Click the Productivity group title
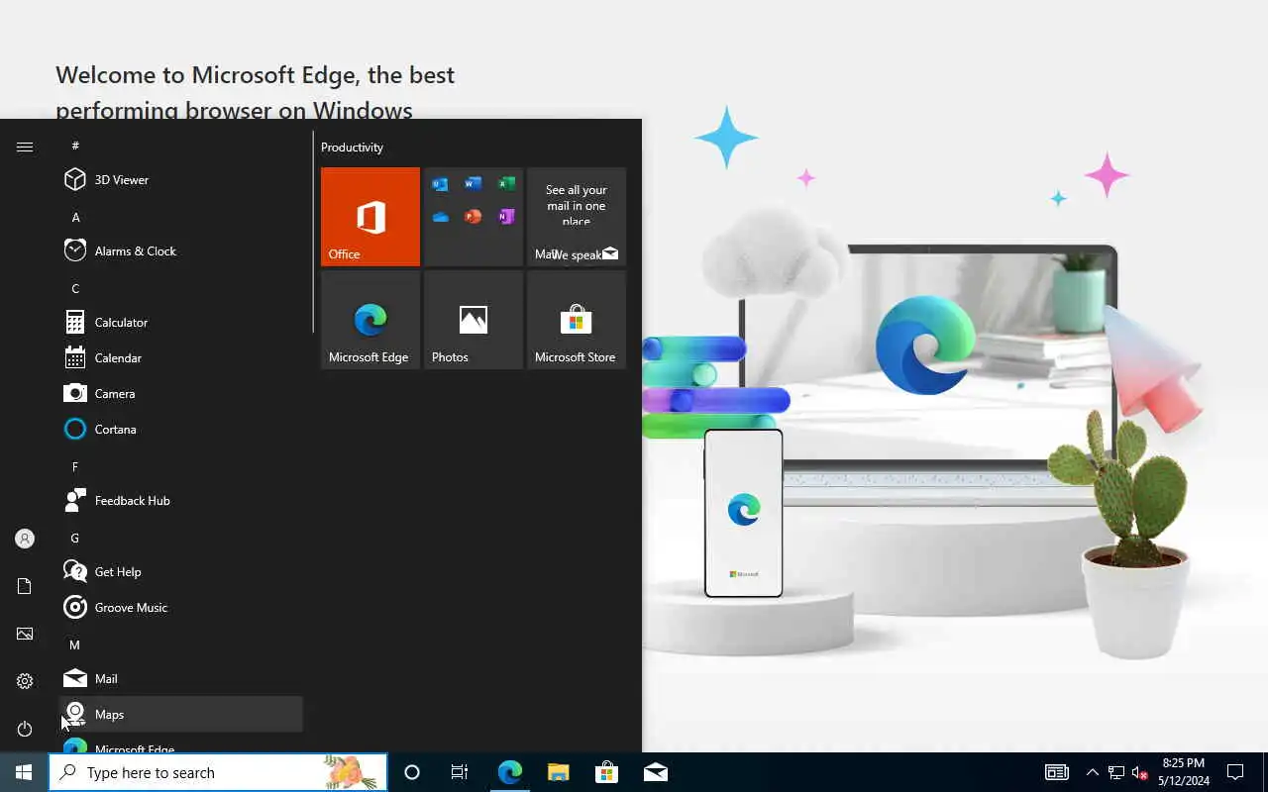Viewport: 1268px width, 792px height. coord(352,147)
